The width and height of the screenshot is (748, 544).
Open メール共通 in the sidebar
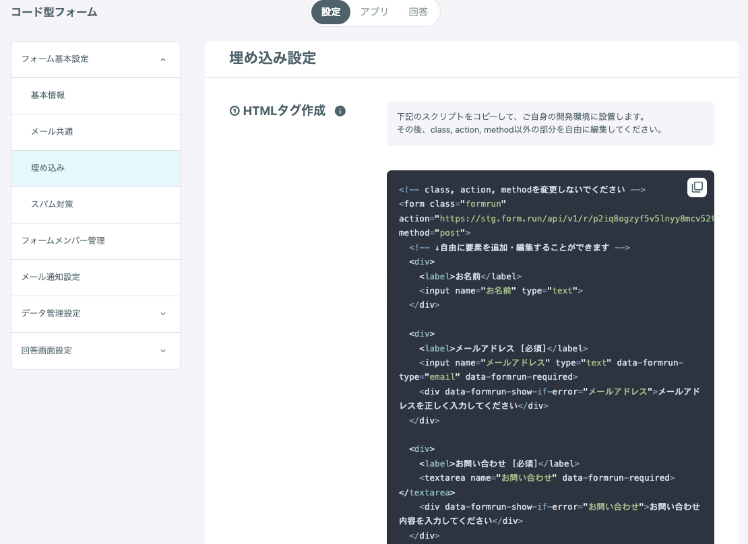(x=96, y=131)
